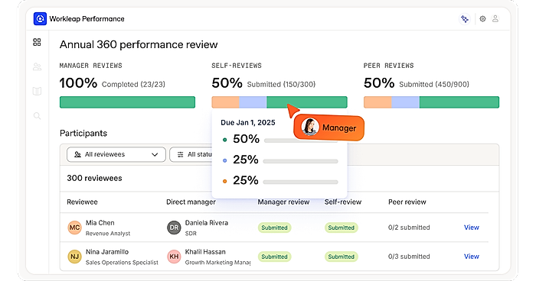This screenshot has height=281, width=536.
Task: Click the Reviewee column header
Action: [x=83, y=202]
